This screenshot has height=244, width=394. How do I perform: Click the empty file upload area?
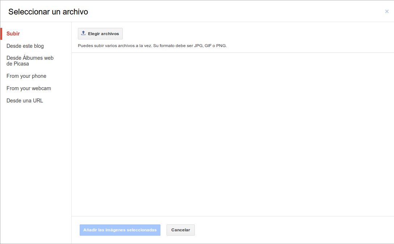pyautogui.click(x=232, y=134)
